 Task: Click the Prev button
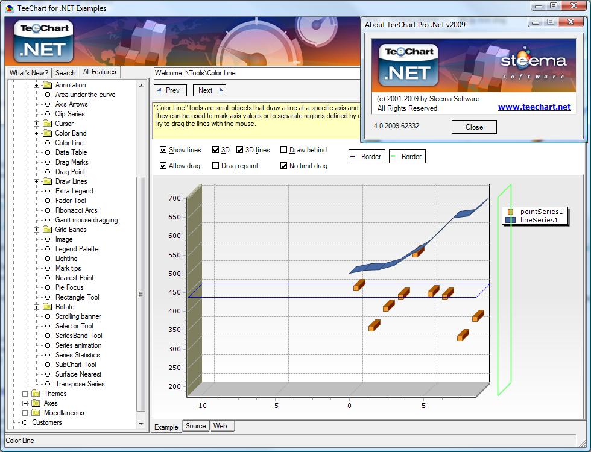point(170,90)
